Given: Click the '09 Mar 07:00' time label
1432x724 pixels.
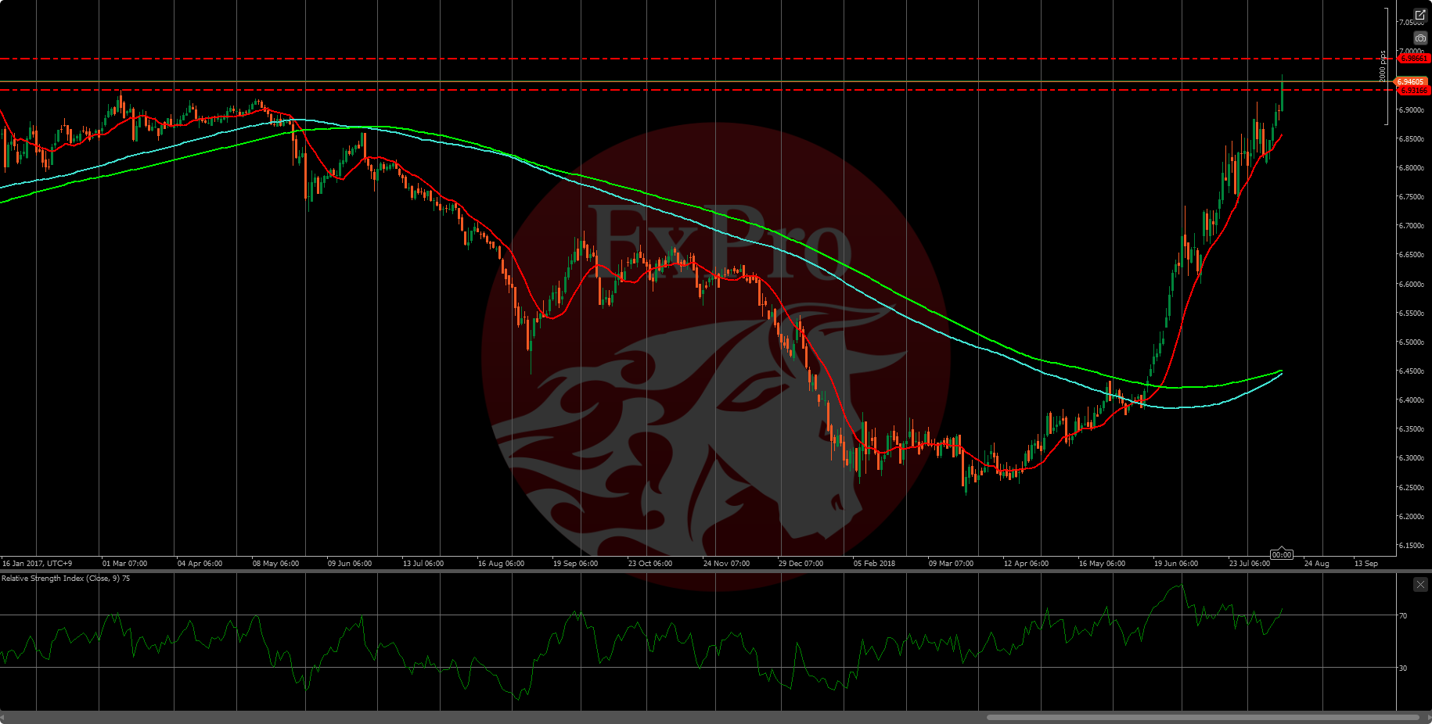Looking at the screenshot, I should click(x=951, y=563).
